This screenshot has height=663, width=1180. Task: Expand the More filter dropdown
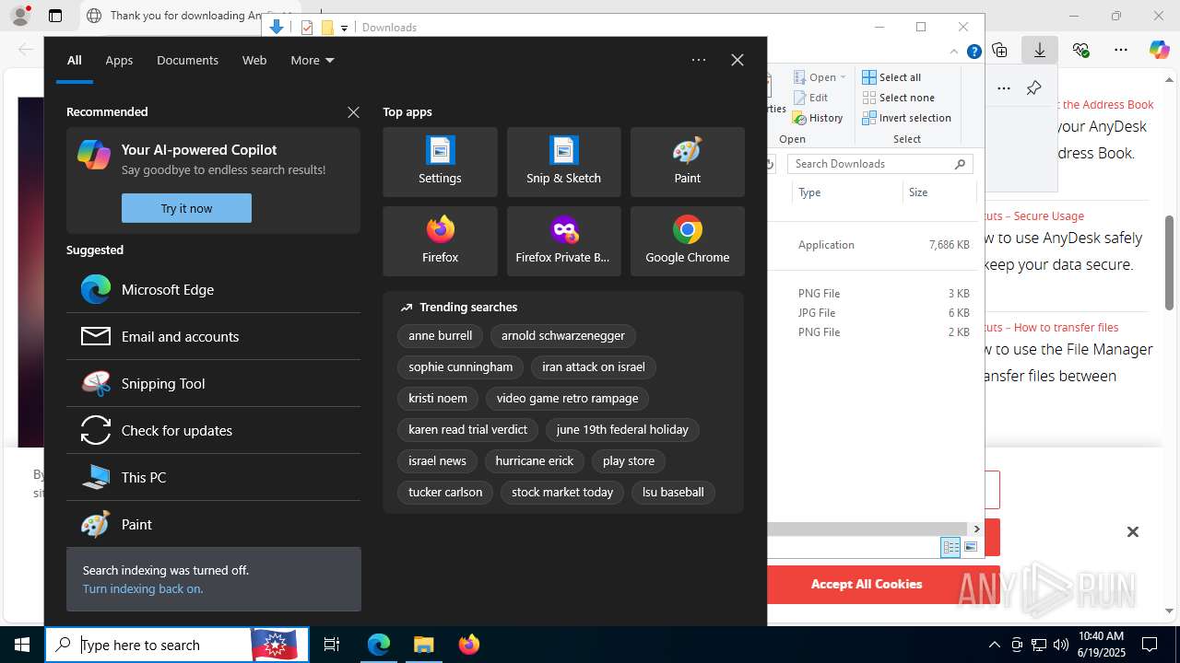click(313, 60)
